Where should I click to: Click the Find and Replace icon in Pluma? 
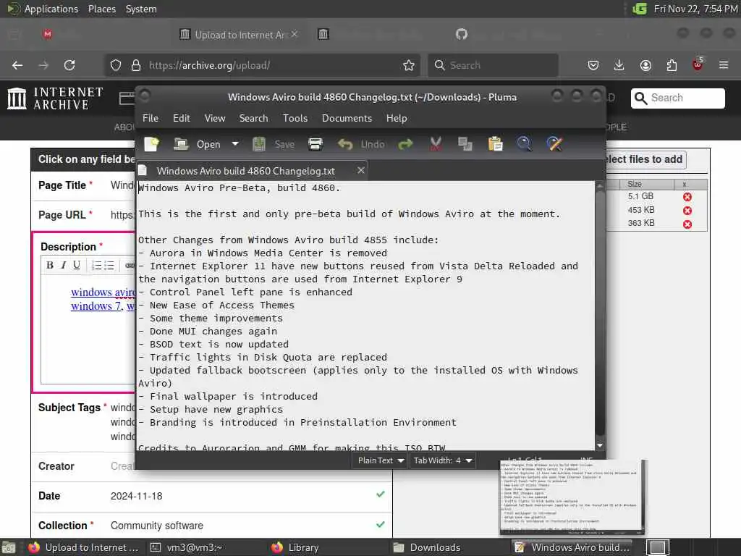point(554,144)
